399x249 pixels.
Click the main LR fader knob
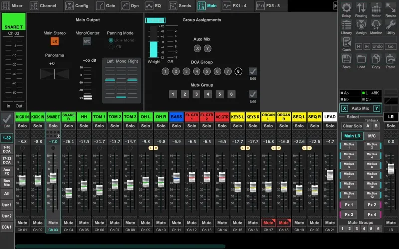(391, 169)
